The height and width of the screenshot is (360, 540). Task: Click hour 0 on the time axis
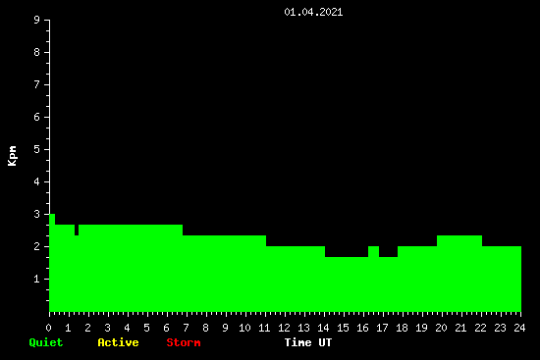tap(48, 328)
